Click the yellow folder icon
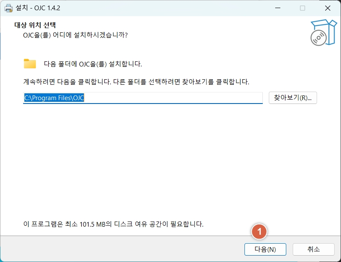Screen dimensions: 341x262 tap(30, 64)
